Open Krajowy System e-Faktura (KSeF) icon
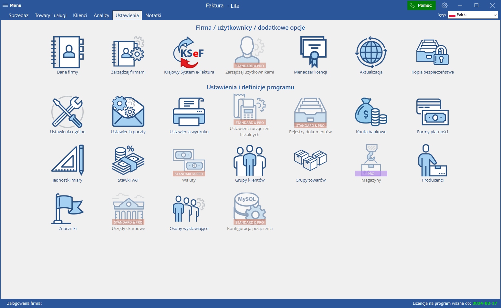 click(x=189, y=52)
